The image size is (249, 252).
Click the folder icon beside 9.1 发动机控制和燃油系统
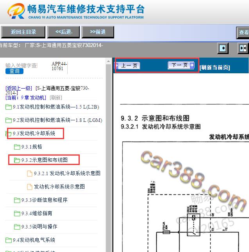point(9,107)
